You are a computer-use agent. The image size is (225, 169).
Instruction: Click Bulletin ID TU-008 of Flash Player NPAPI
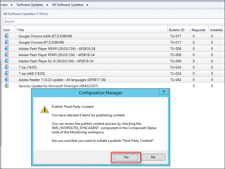pyautogui.click(x=176, y=49)
